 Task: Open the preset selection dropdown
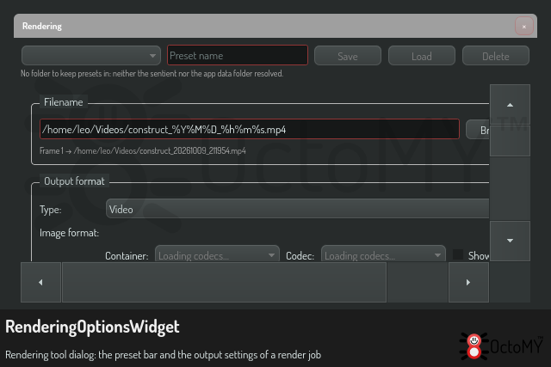pyautogui.click(x=91, y=55)
